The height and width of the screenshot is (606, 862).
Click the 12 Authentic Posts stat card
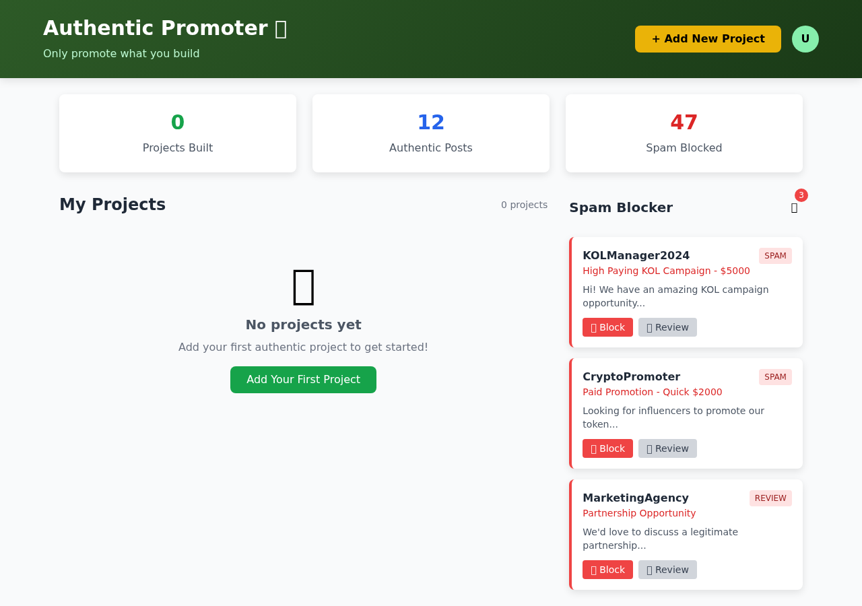click(x=430, y=133)
